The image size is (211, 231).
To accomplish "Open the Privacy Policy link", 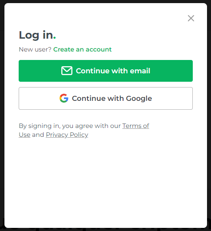I will point(67,135).
